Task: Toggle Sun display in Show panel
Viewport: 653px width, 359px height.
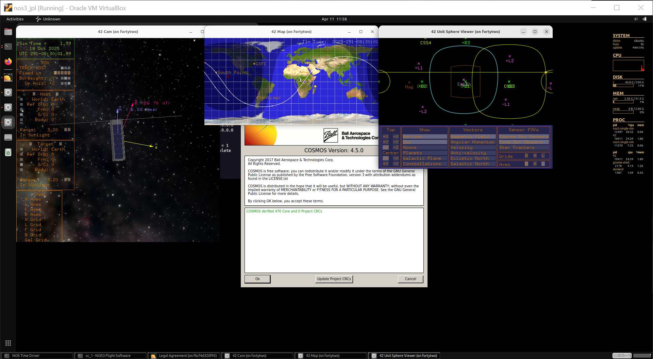Action: point(425,142)
